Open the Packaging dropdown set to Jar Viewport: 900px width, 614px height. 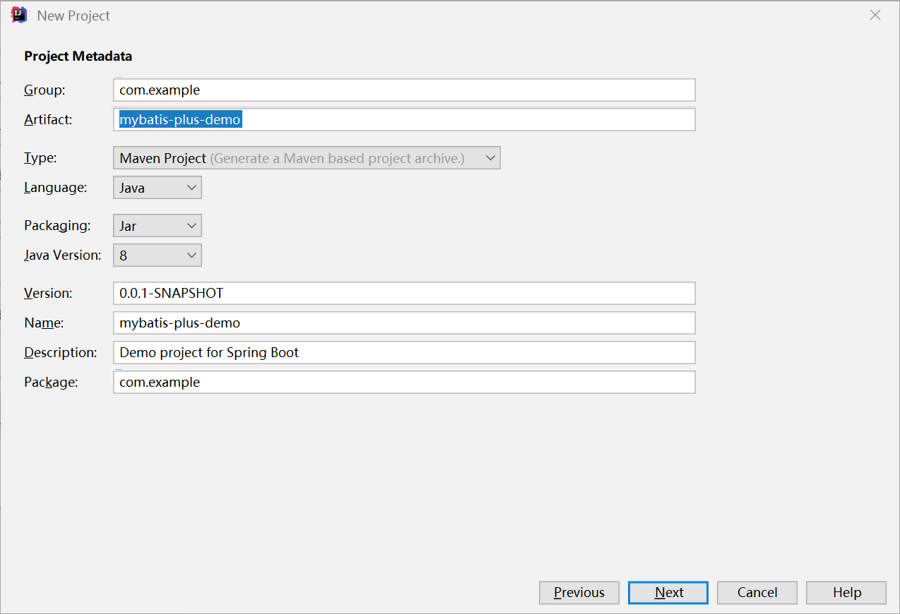click(x=157, y=226)
